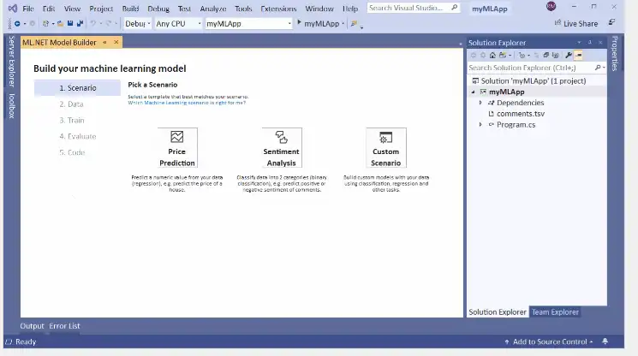This screenshot has width=638, height=356.
Task: Open the Debug menu
Action: 158,9
